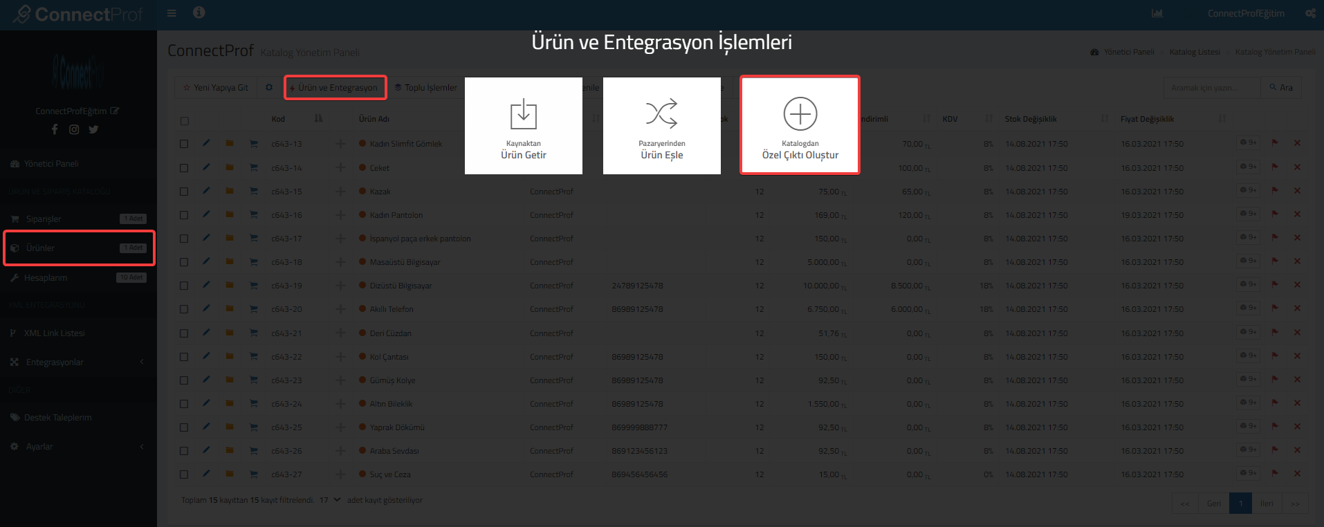Click the gear settings icon in toolbar
The width and height of the screenshot is (1324, 527).
(269, 88)
